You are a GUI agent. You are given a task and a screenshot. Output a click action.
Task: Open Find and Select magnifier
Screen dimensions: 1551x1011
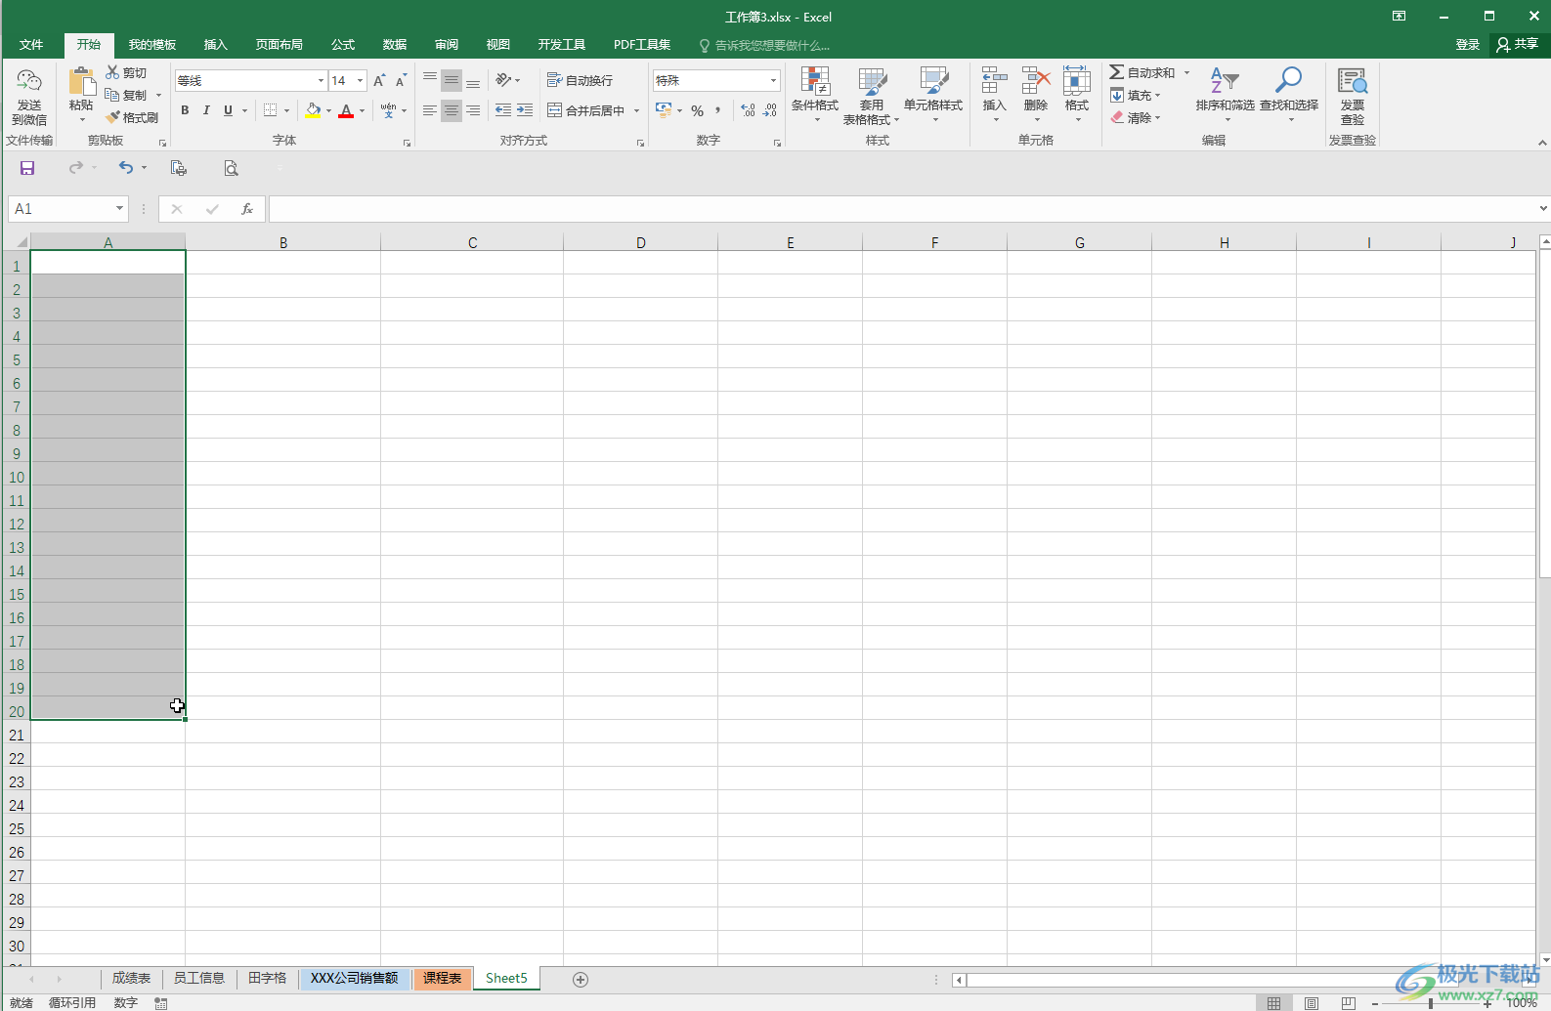tap(1289, 95)
